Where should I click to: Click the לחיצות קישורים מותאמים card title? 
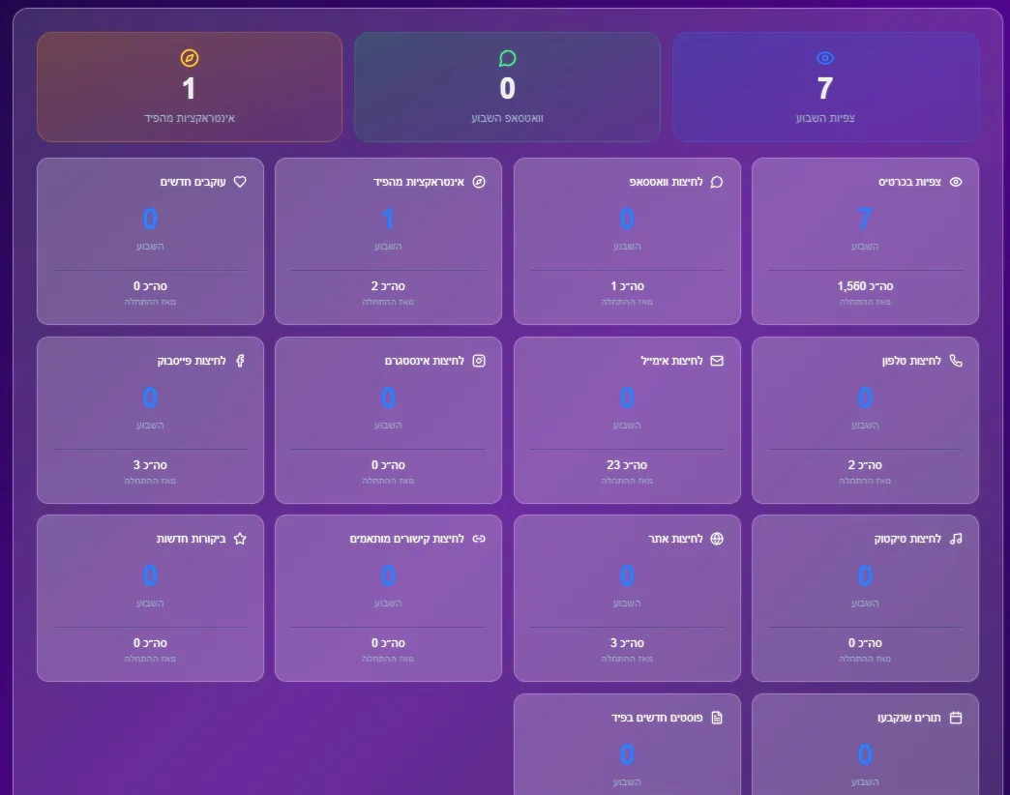coord(407,538)
